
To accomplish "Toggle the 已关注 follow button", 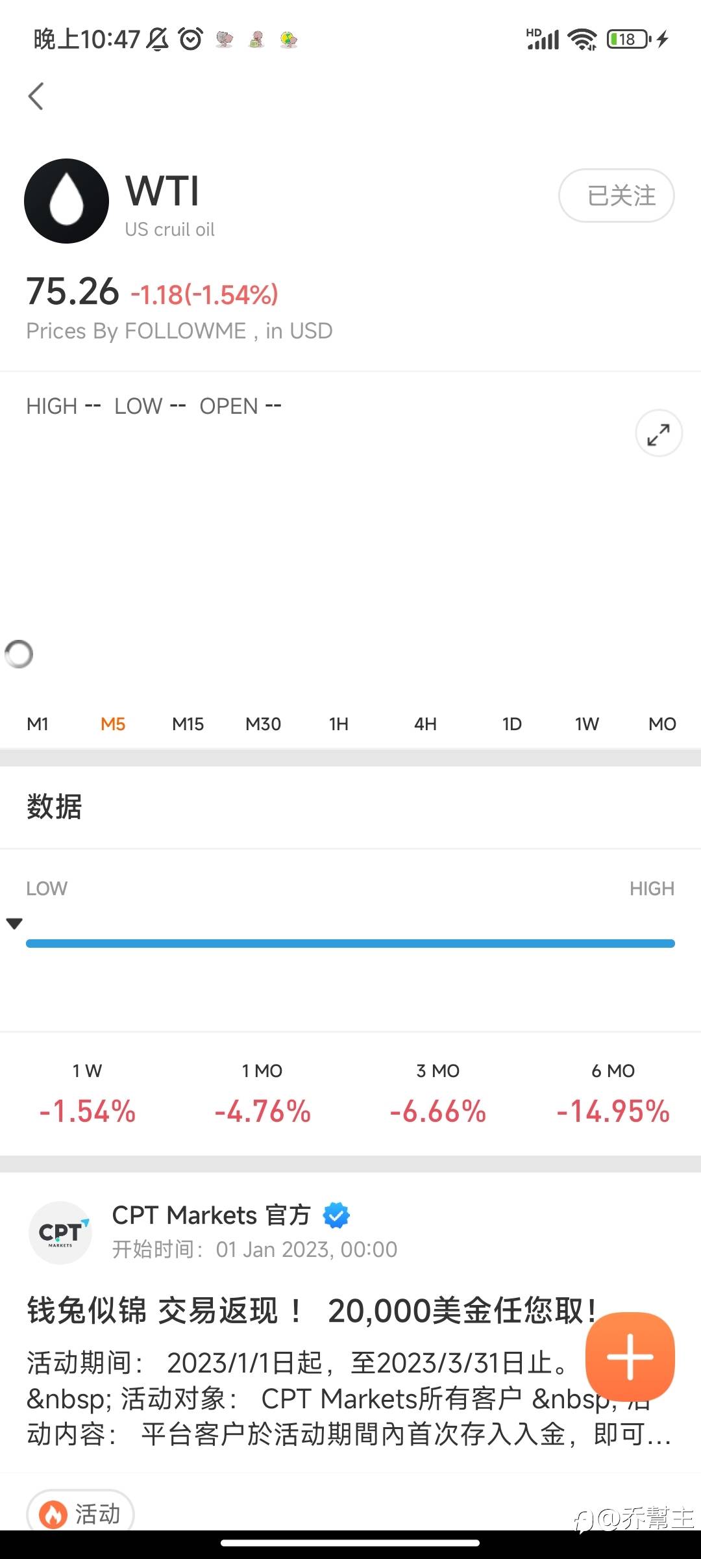I will tap(616, 196).
